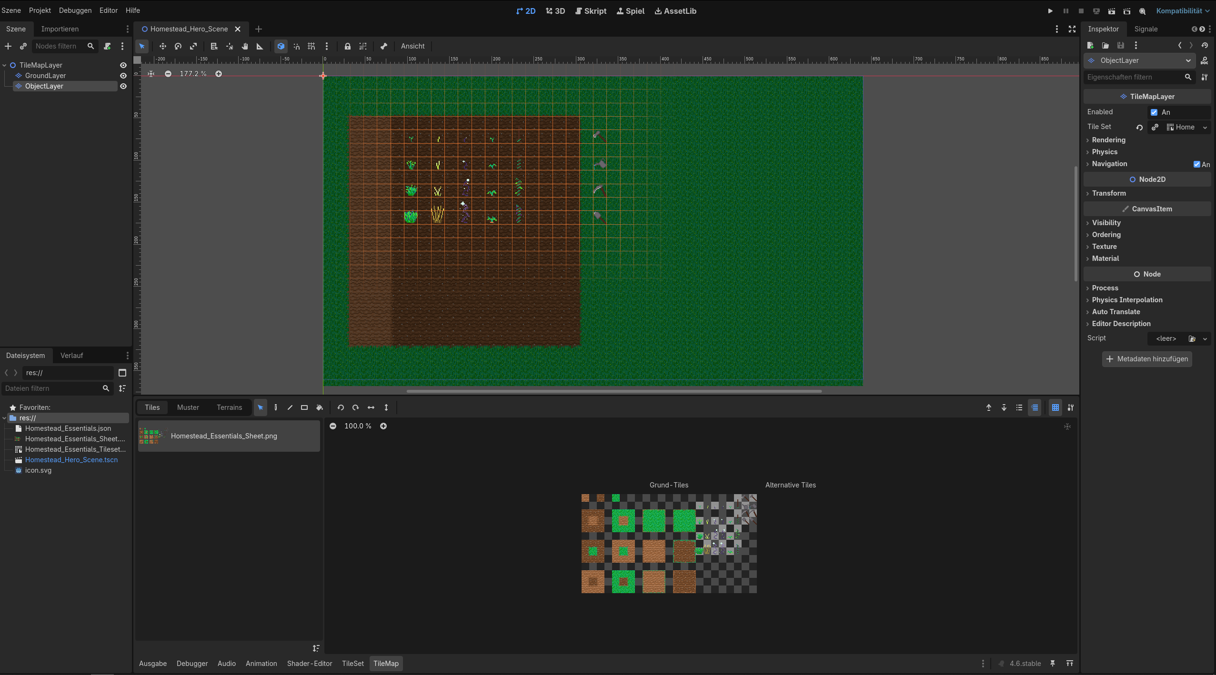Click the lock selected node icon

click(348, 46)
